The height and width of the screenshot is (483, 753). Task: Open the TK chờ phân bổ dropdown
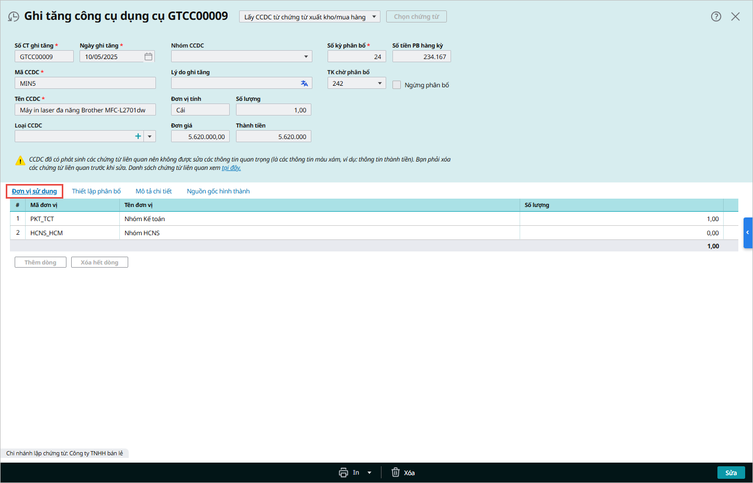coord(380,83)
